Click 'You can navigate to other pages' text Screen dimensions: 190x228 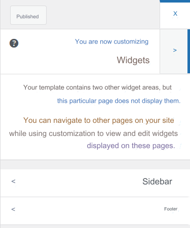tap(99, 120)
